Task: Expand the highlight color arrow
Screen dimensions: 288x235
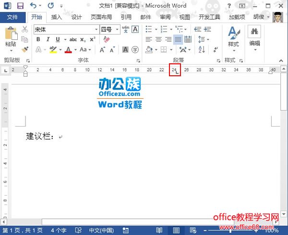Action: pyautogui.click(x=60, y=49)
